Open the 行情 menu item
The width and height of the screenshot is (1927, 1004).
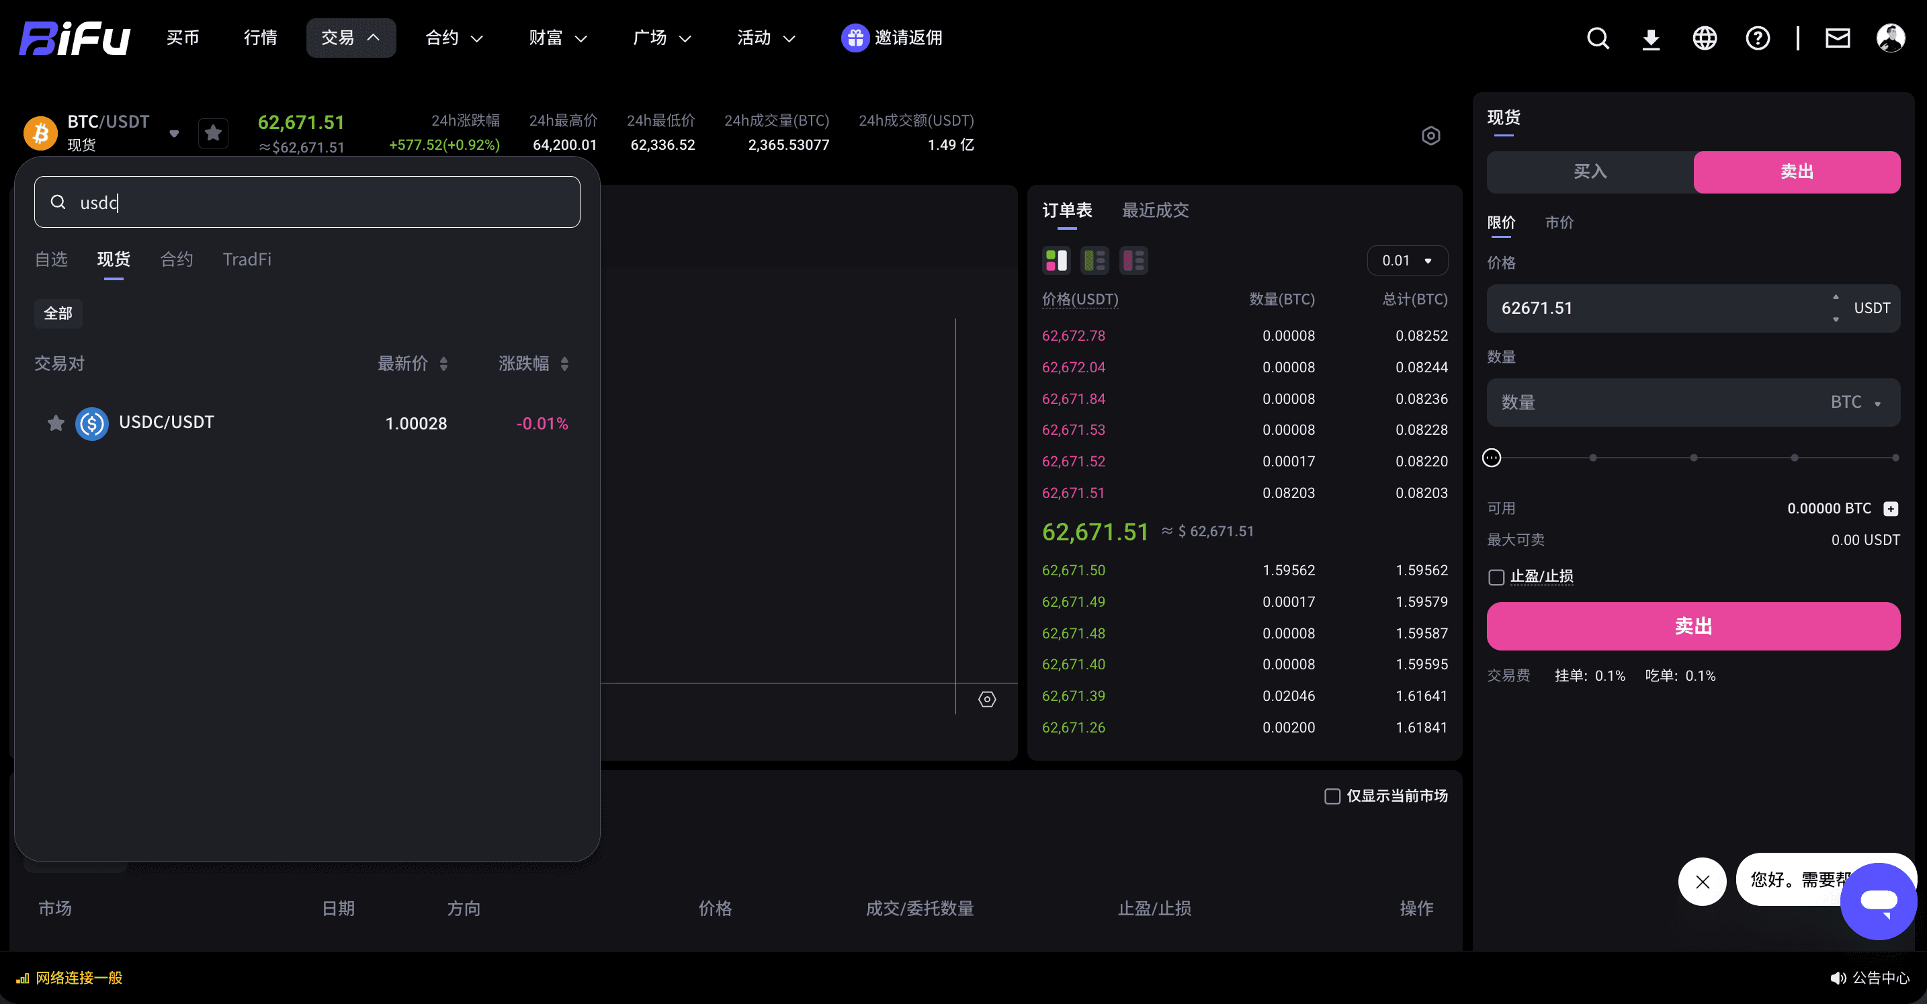coord(260,38)
